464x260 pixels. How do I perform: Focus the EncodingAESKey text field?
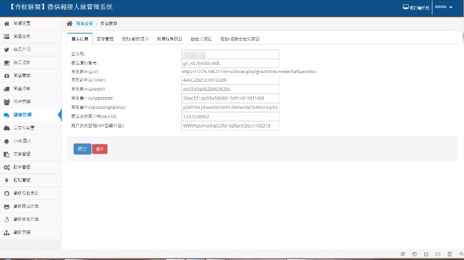coord(230,107)
